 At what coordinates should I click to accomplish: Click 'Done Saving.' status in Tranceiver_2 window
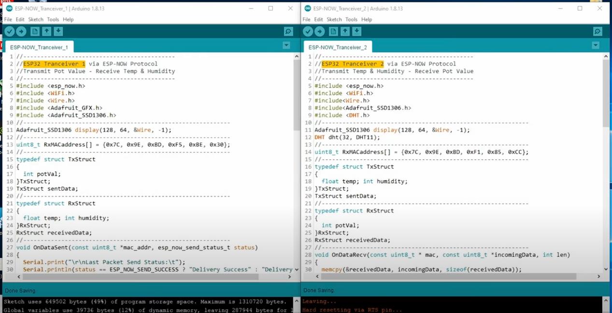pos(319,290)
